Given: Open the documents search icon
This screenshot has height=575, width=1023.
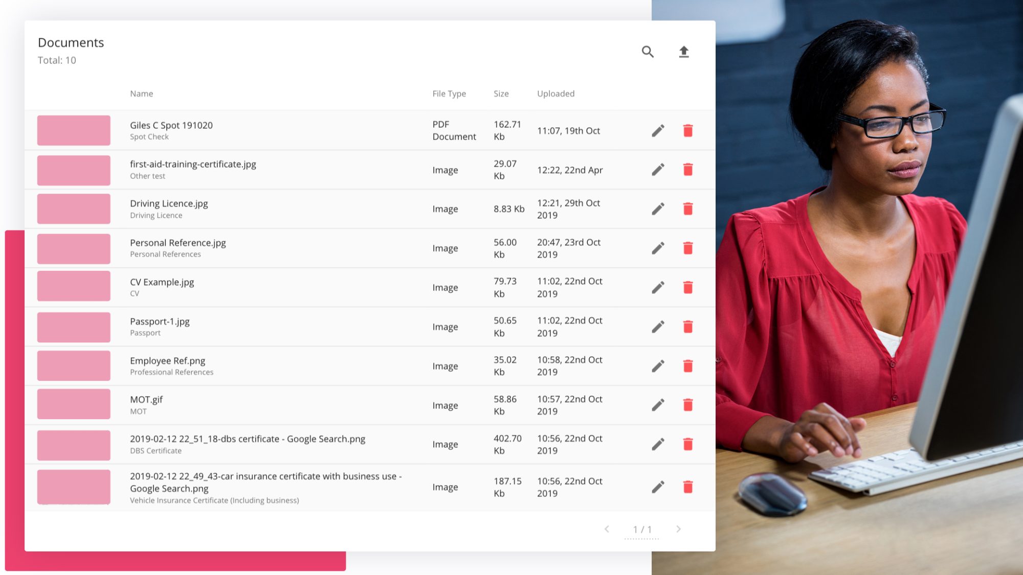Looking at the screenshot, I should (x=648, y=52).
